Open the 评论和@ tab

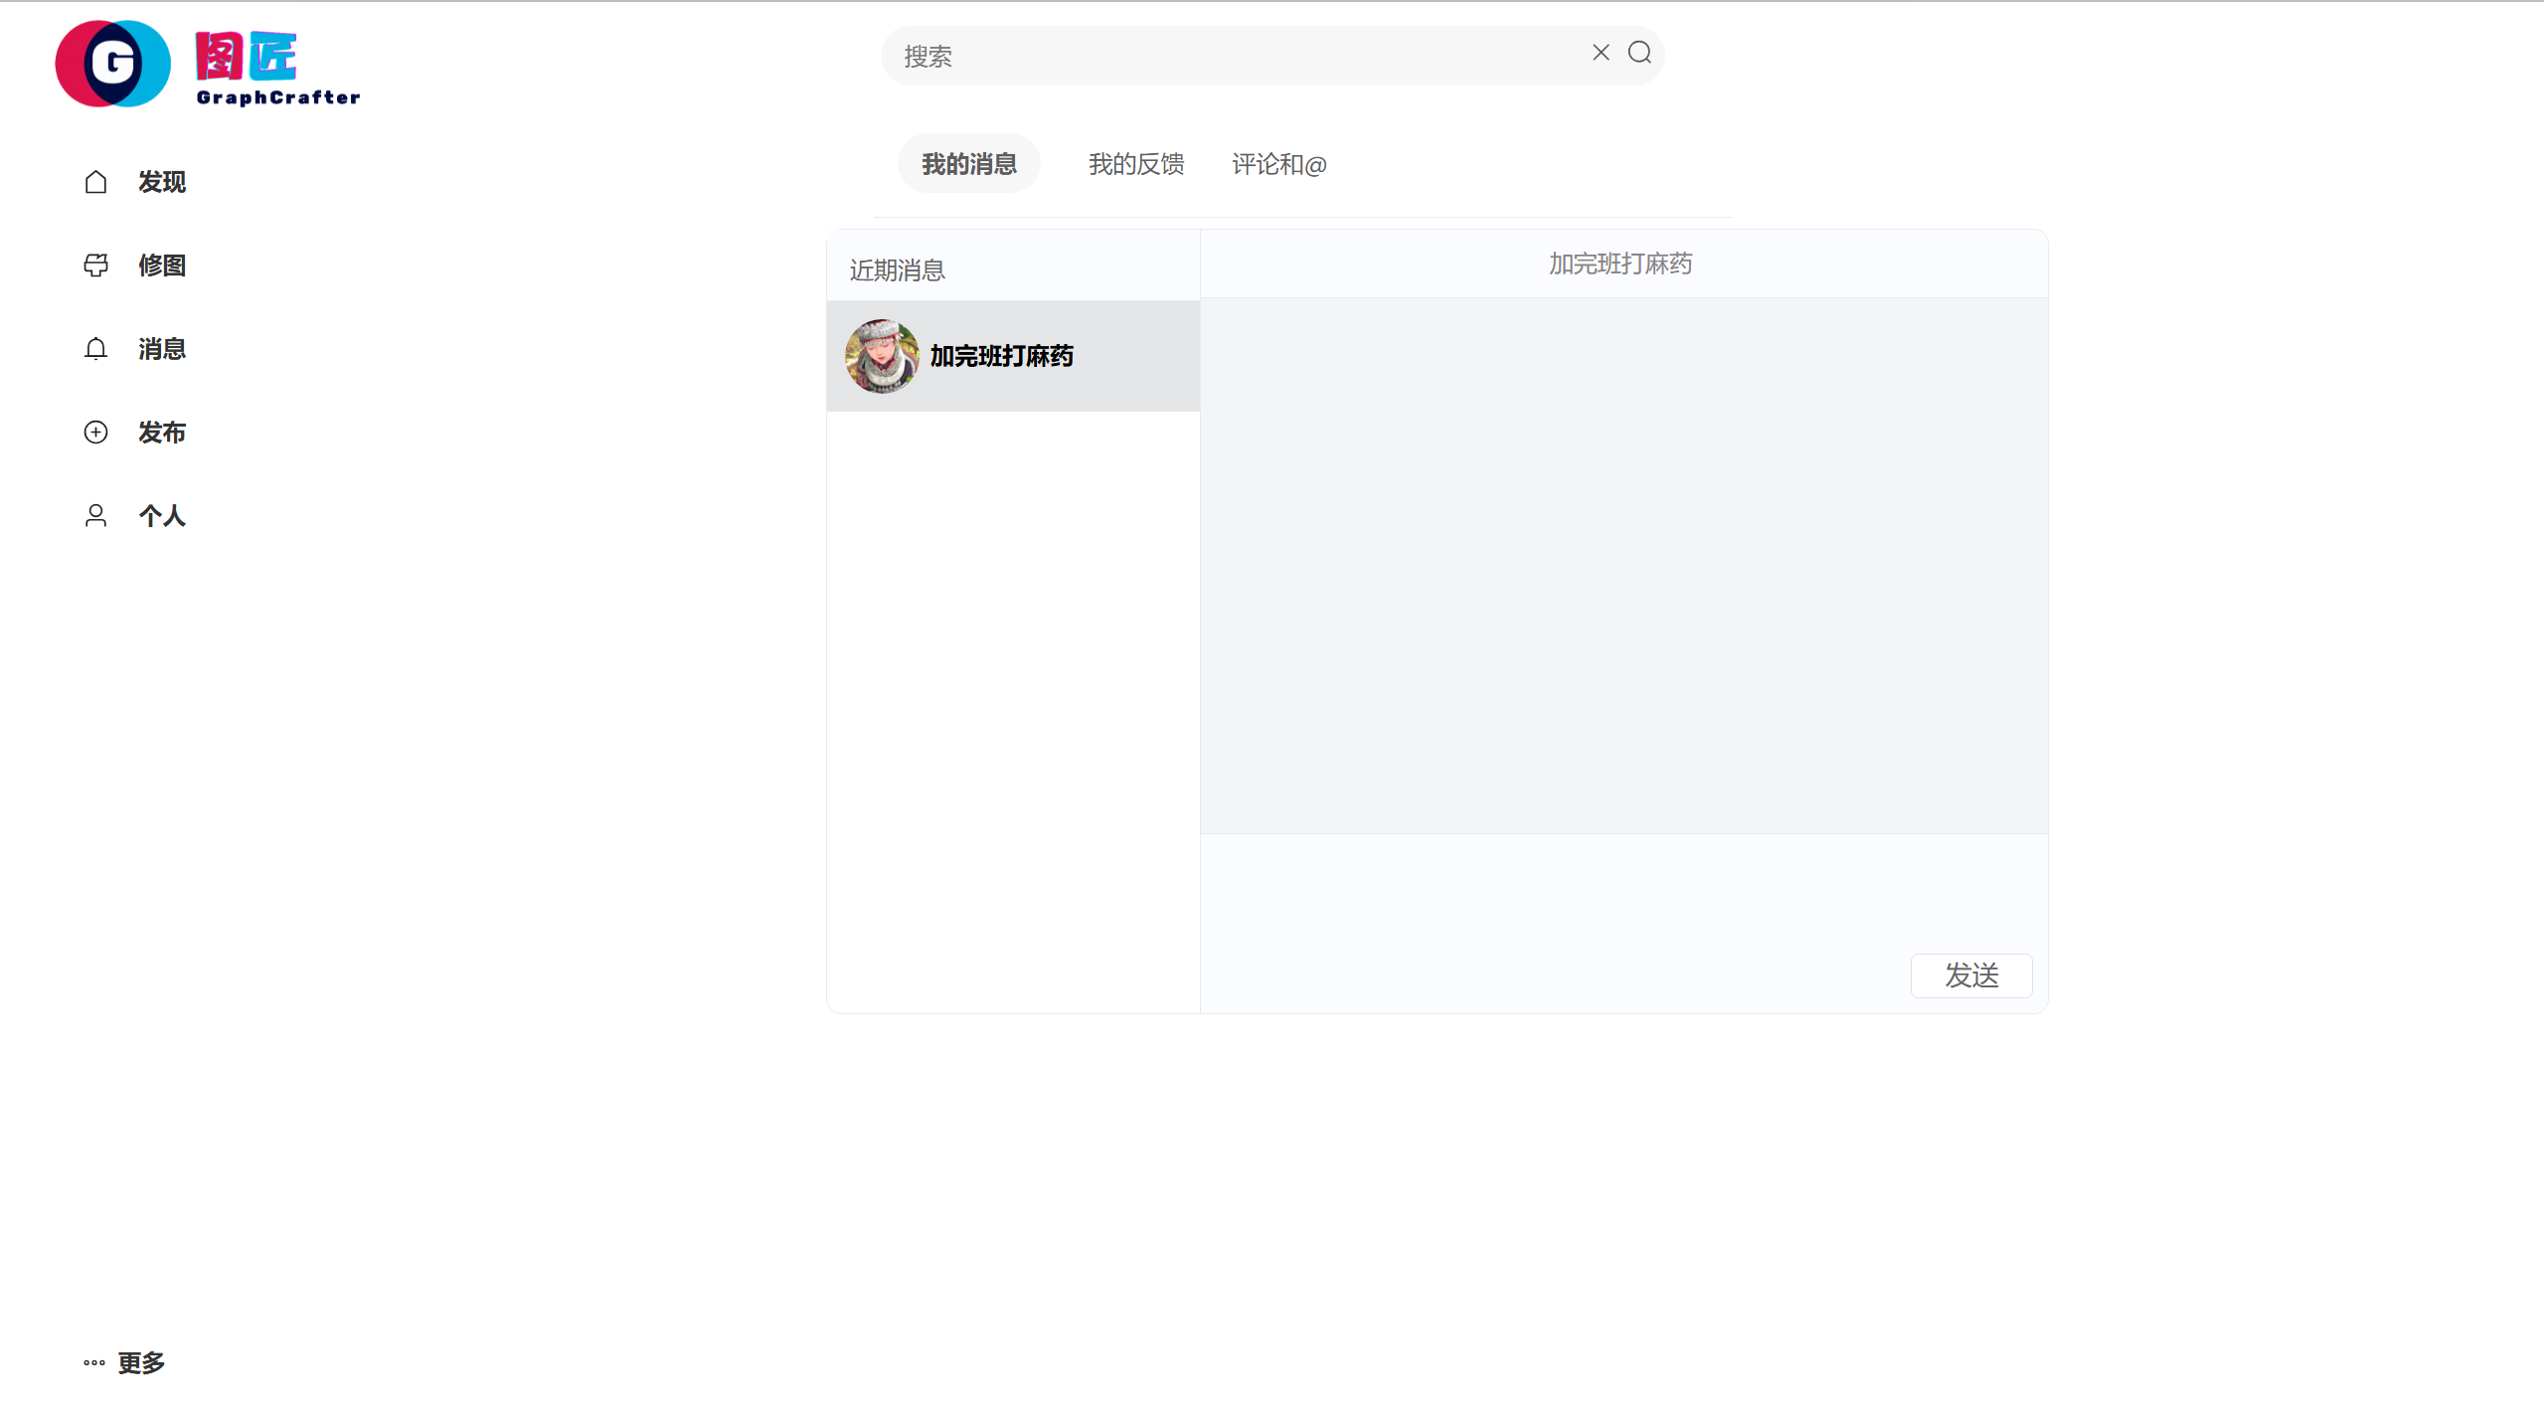click(1278, 164)
